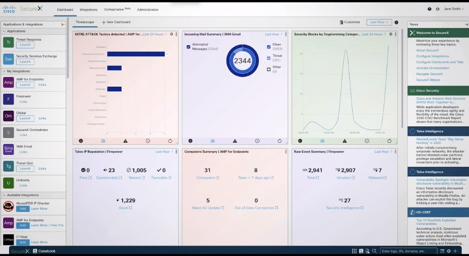Refresh the MITRE ATT&CK tile

[x=170, y=140]
